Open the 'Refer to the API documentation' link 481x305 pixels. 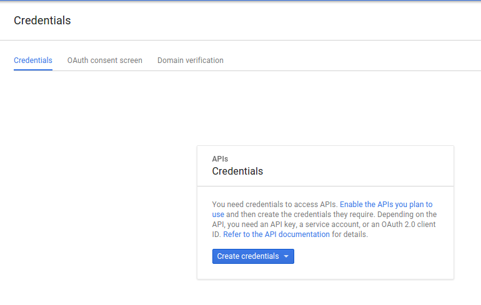pyautogui.click(x=276, y=235)
